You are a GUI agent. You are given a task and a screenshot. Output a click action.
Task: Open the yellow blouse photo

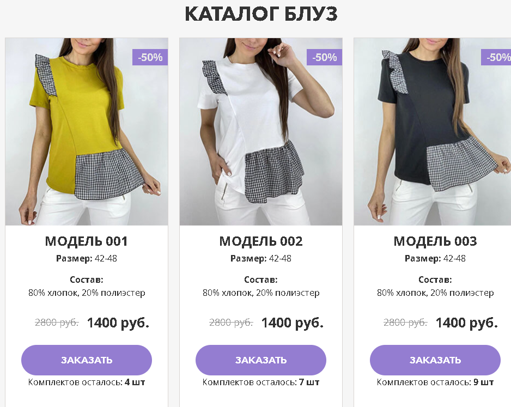point(87,132)
